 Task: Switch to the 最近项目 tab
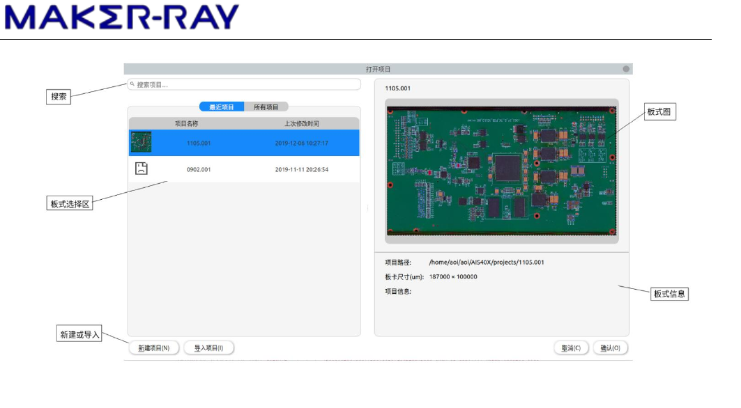pos(222,107)
